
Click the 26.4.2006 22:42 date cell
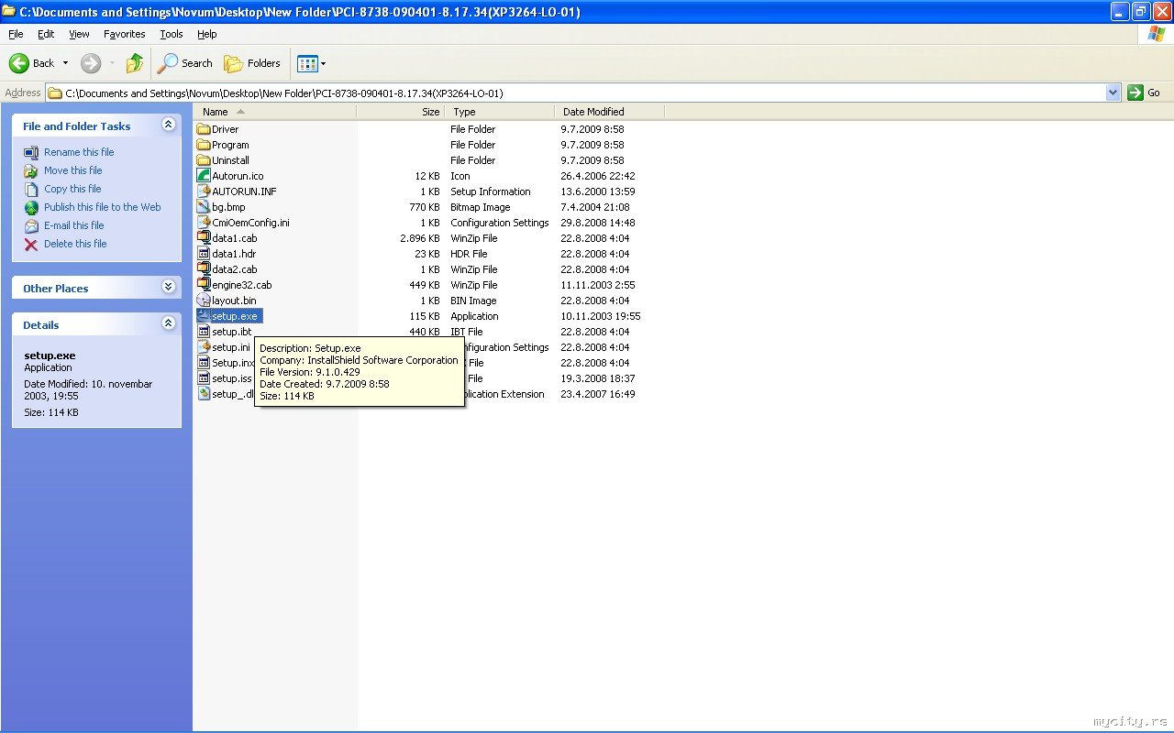coord(598,176)
